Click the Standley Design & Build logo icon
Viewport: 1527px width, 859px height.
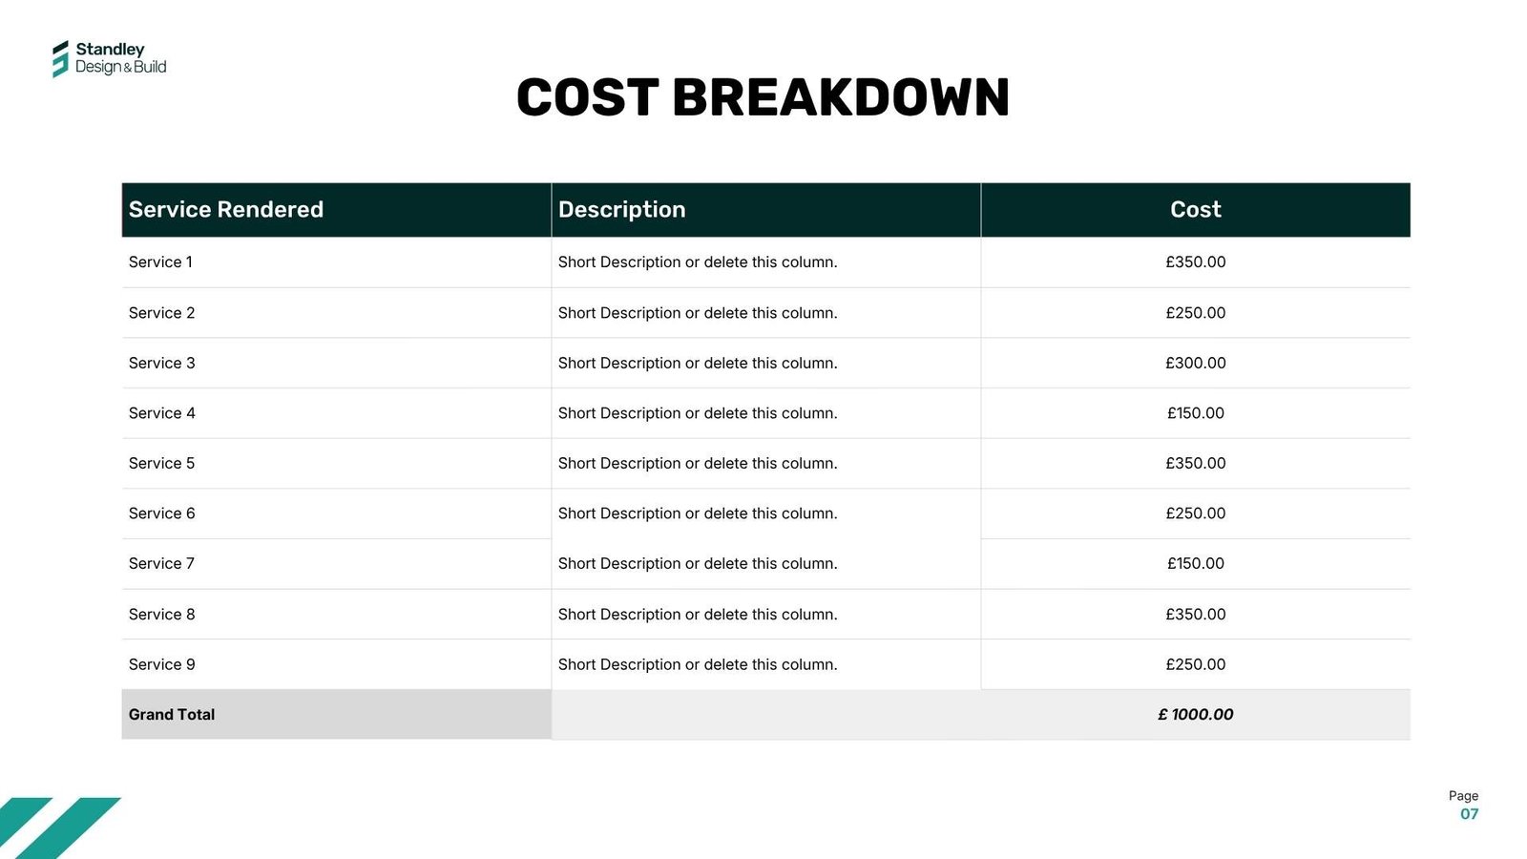click(x=60, y=58)
